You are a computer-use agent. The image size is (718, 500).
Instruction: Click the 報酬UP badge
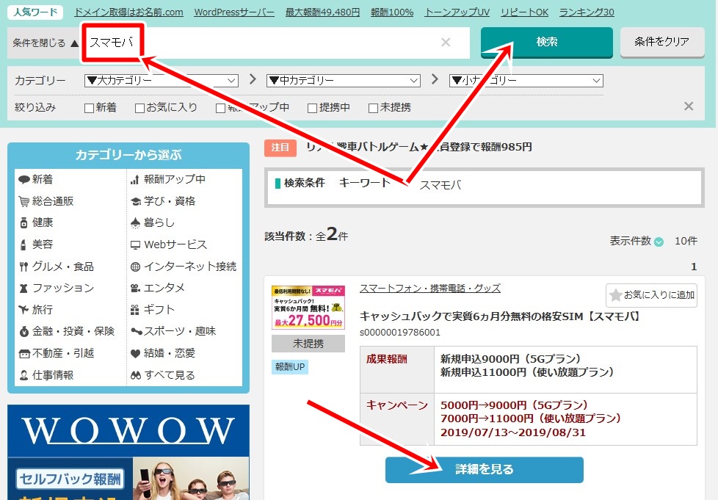(290, 367)
